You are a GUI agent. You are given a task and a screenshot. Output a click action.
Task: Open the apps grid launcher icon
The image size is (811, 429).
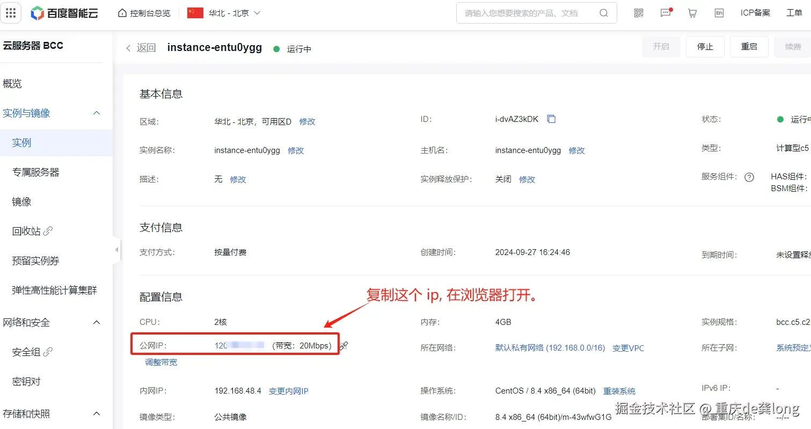[x=11, y=12]
